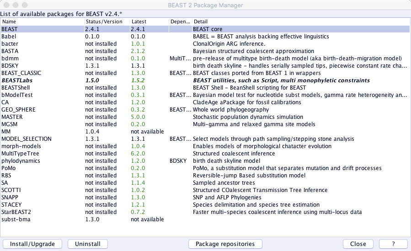Select the SA package row
This screenshot has height=251, width=411.
[x=205, y=183]
